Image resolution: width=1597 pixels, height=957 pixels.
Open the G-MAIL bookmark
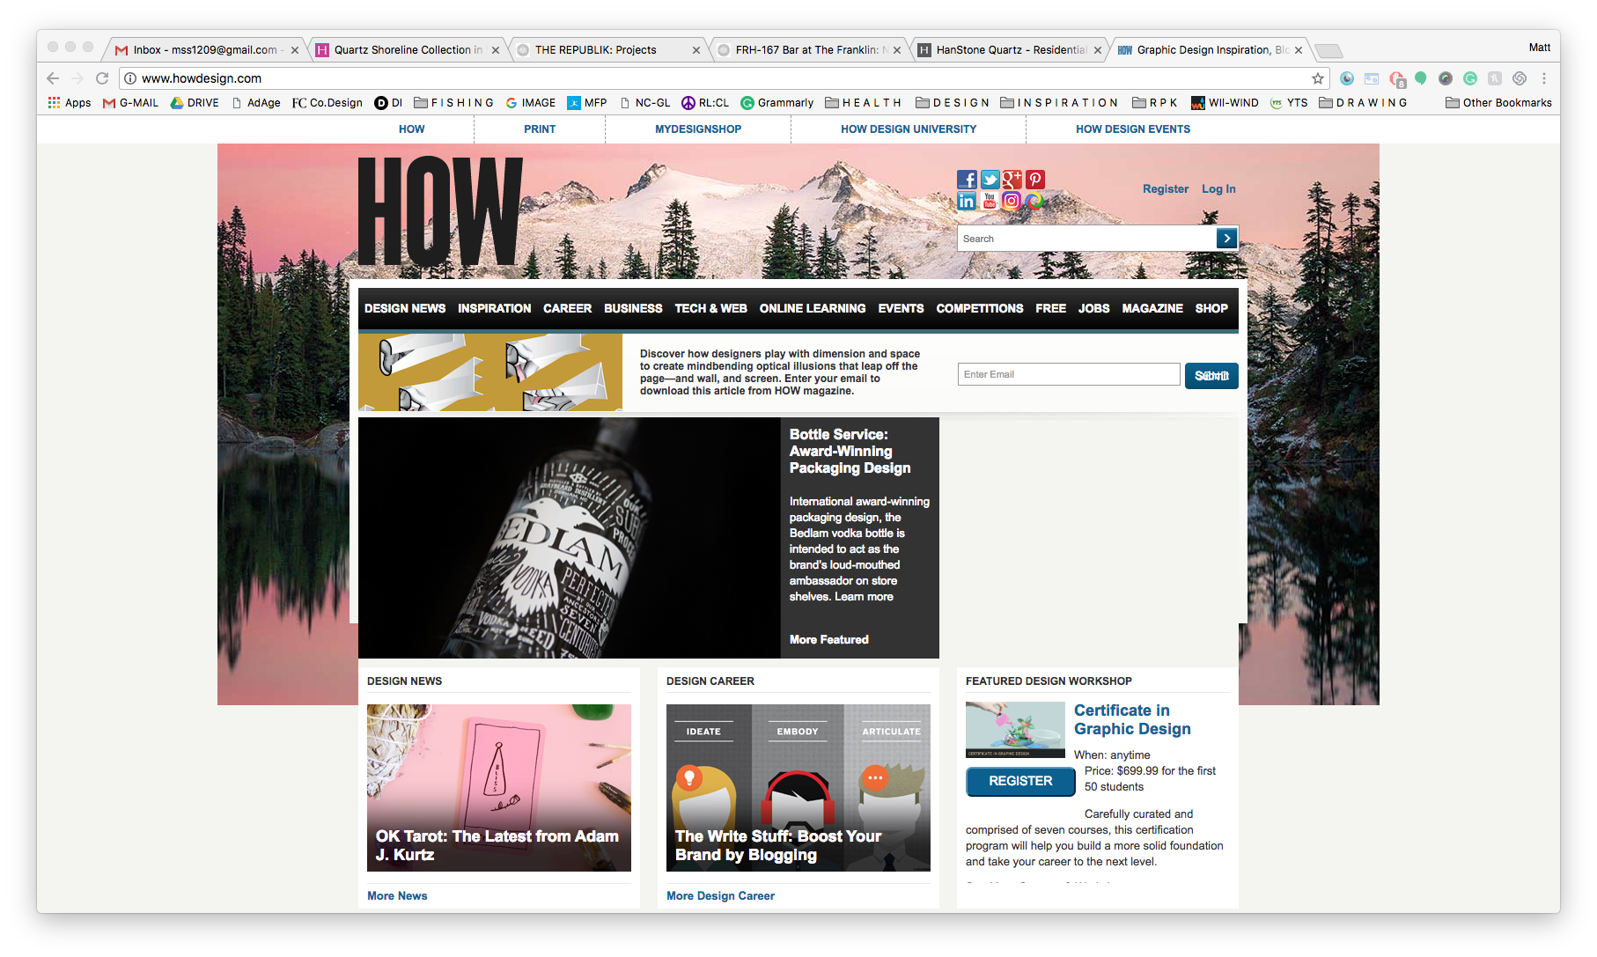pyautogui.click(x=131, y=103)
